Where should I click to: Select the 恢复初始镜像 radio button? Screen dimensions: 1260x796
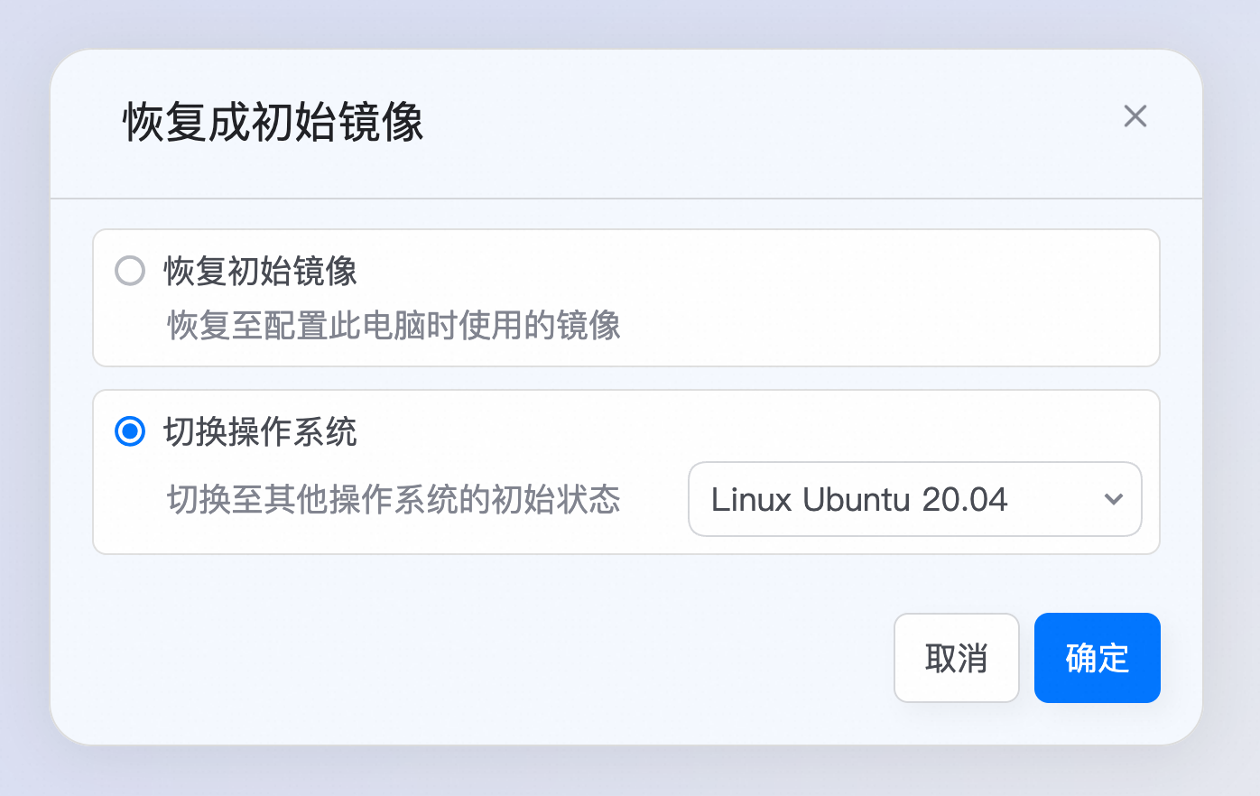130,271
